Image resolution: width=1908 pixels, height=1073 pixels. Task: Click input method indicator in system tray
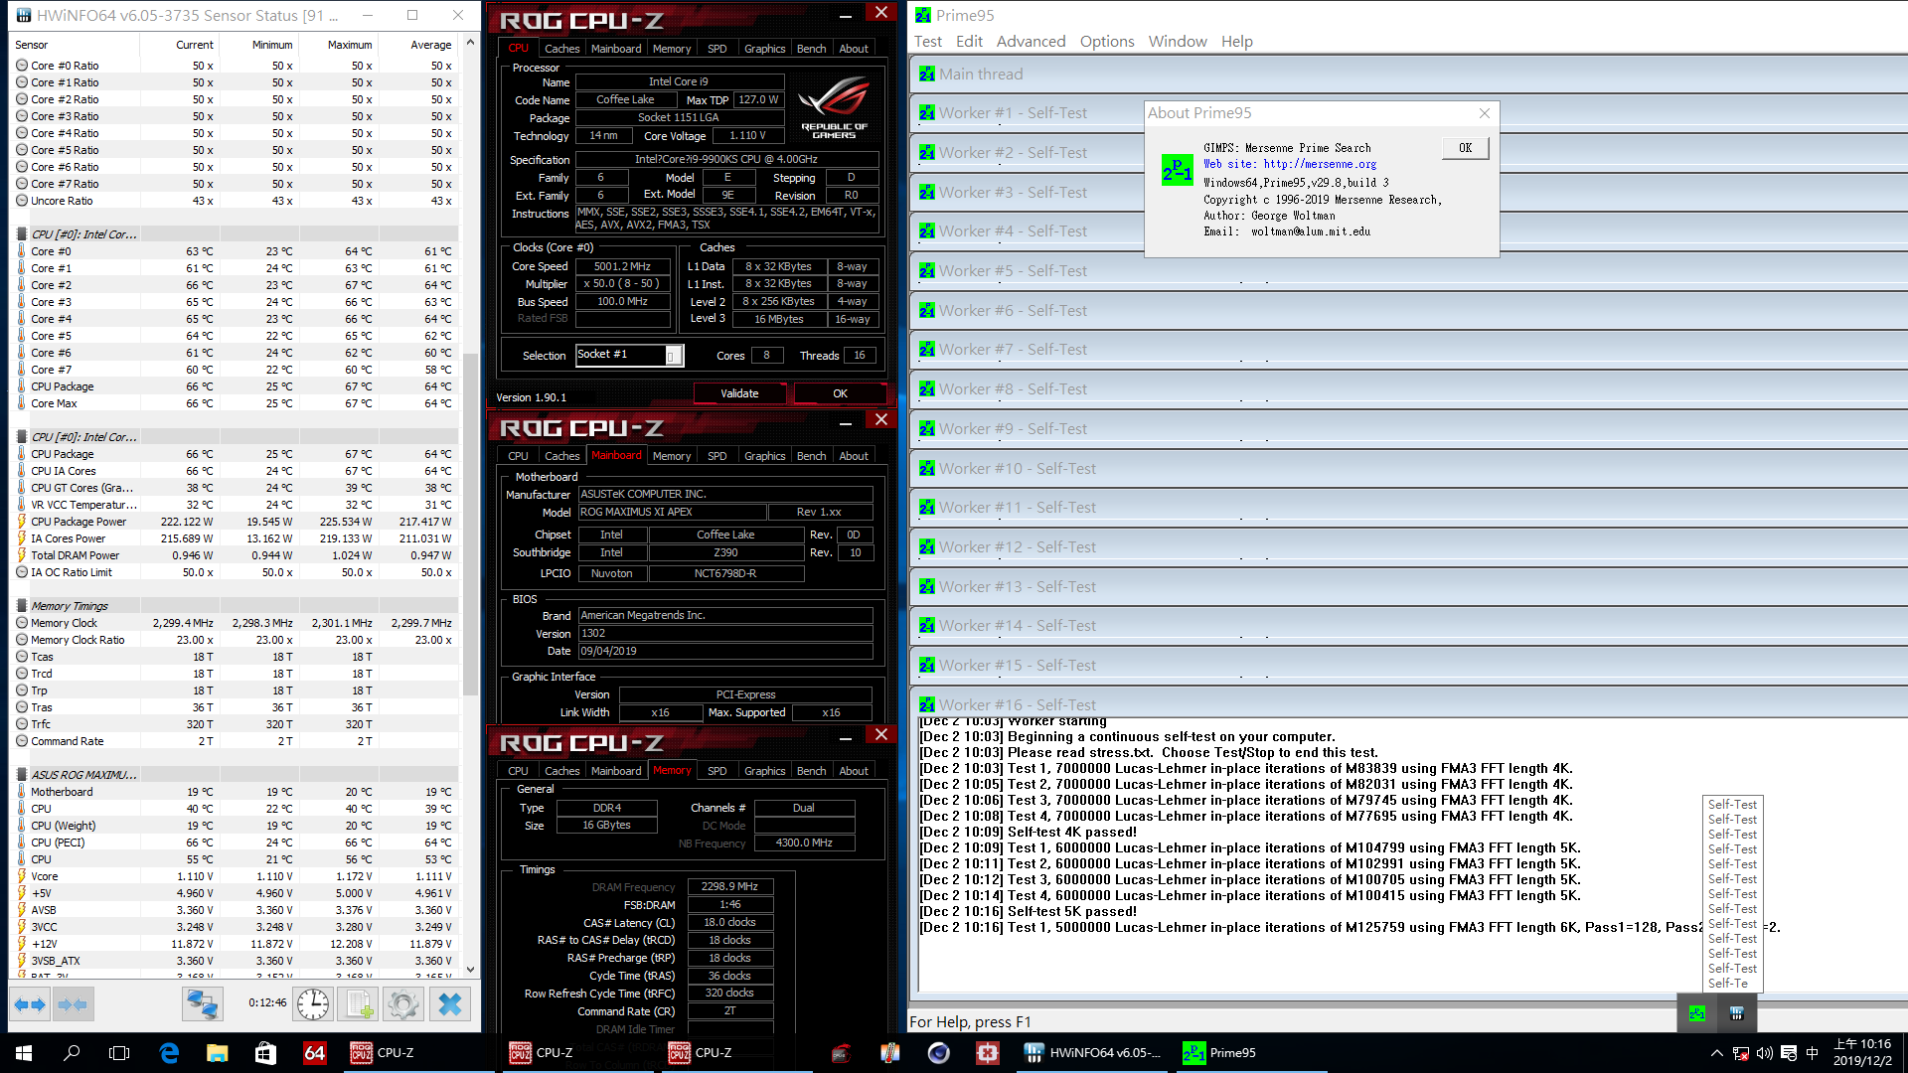[1812, 1053]
